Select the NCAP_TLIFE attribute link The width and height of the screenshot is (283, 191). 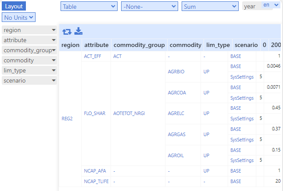(x=96, y=181)
